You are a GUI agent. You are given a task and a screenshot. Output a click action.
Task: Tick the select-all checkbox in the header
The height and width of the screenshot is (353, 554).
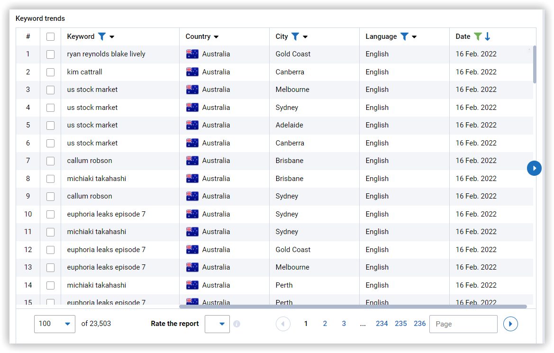pos(51,36)
